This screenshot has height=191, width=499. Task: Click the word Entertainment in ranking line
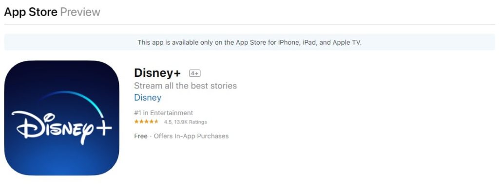tap(172, 113)
